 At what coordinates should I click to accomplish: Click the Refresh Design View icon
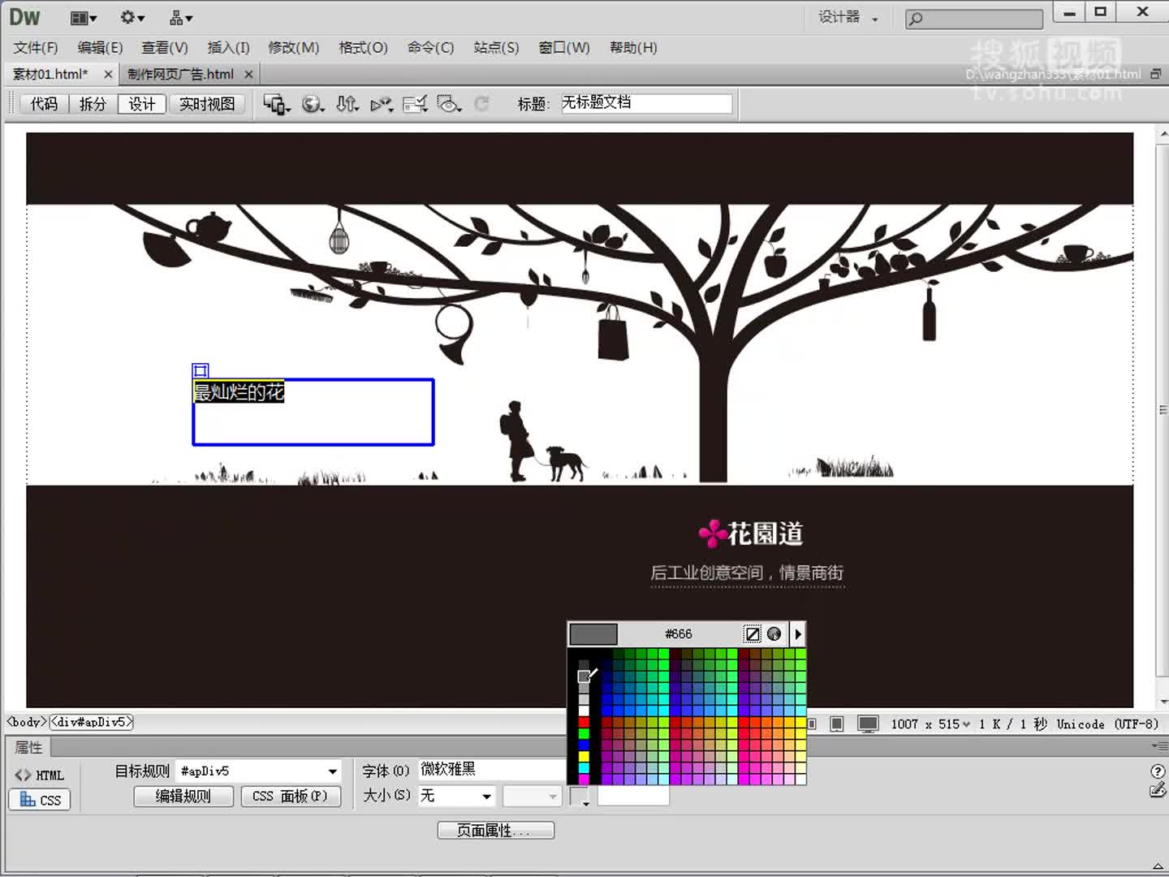[481, 104]
